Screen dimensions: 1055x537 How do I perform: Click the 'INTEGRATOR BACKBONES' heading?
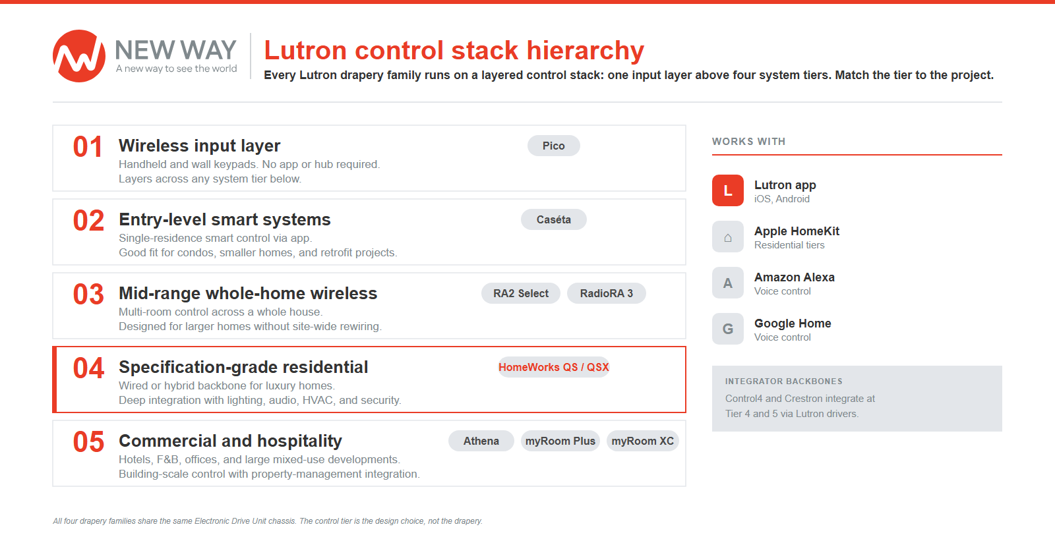click(x=784, y=382)
